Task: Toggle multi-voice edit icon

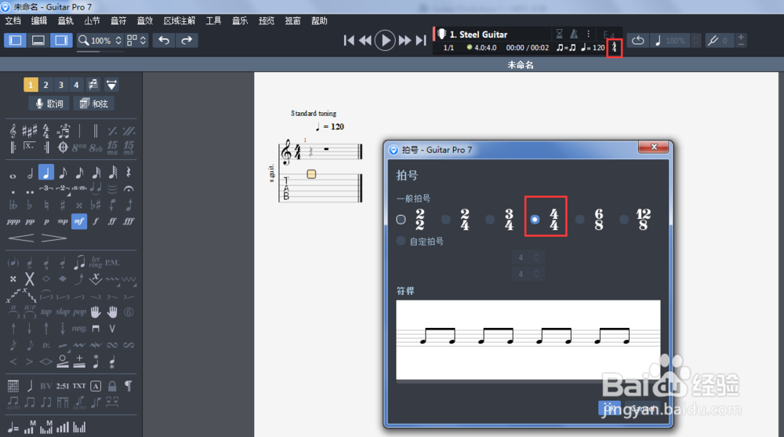Action: [93, 85]
